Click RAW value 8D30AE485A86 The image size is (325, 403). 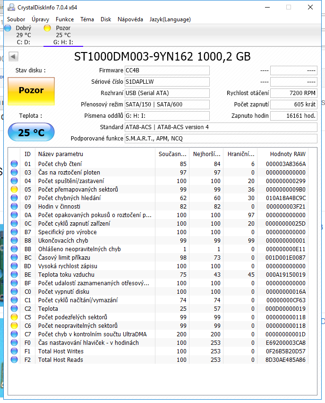tap(285, 359)
